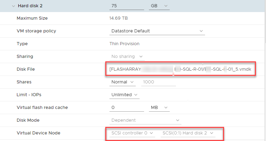Open the No sharing dropdown
Screen dimensions: 266x141
pyautogui.click(x=127, y=57)
